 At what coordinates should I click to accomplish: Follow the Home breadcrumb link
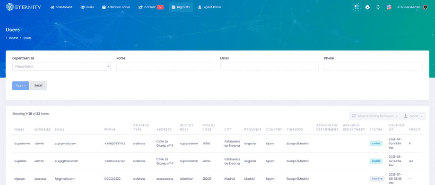(x=13, y=38)
